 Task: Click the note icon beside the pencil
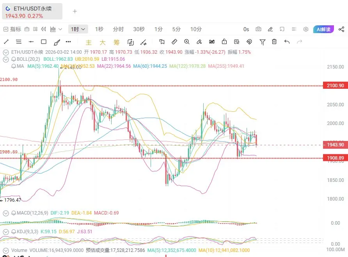tap(282, 29)
